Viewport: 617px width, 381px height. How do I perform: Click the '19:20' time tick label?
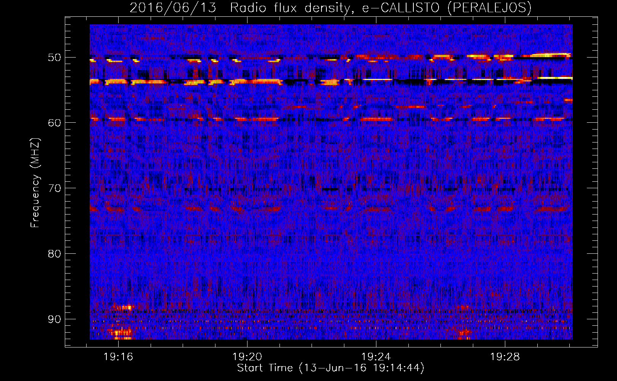(247, 357)
